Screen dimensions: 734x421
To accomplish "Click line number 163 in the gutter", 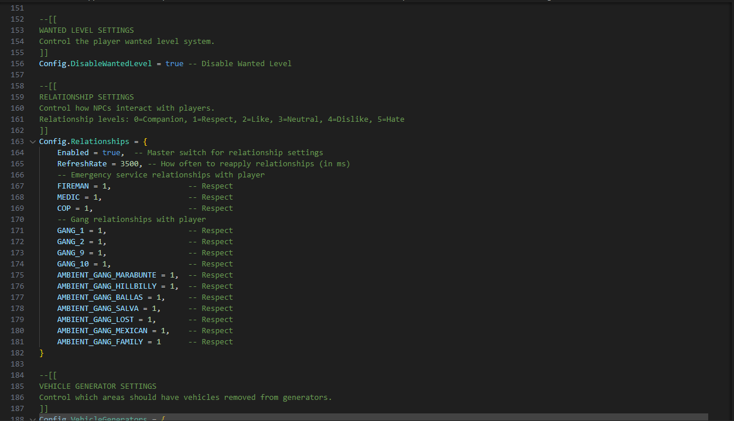I will pos(18,142).
